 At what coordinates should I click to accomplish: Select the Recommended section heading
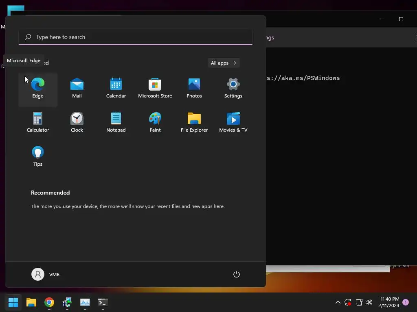[50, 193]
